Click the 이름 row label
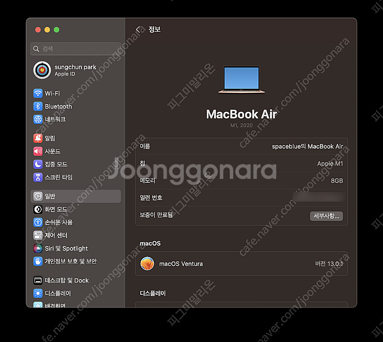 click(x=145, y=146)
